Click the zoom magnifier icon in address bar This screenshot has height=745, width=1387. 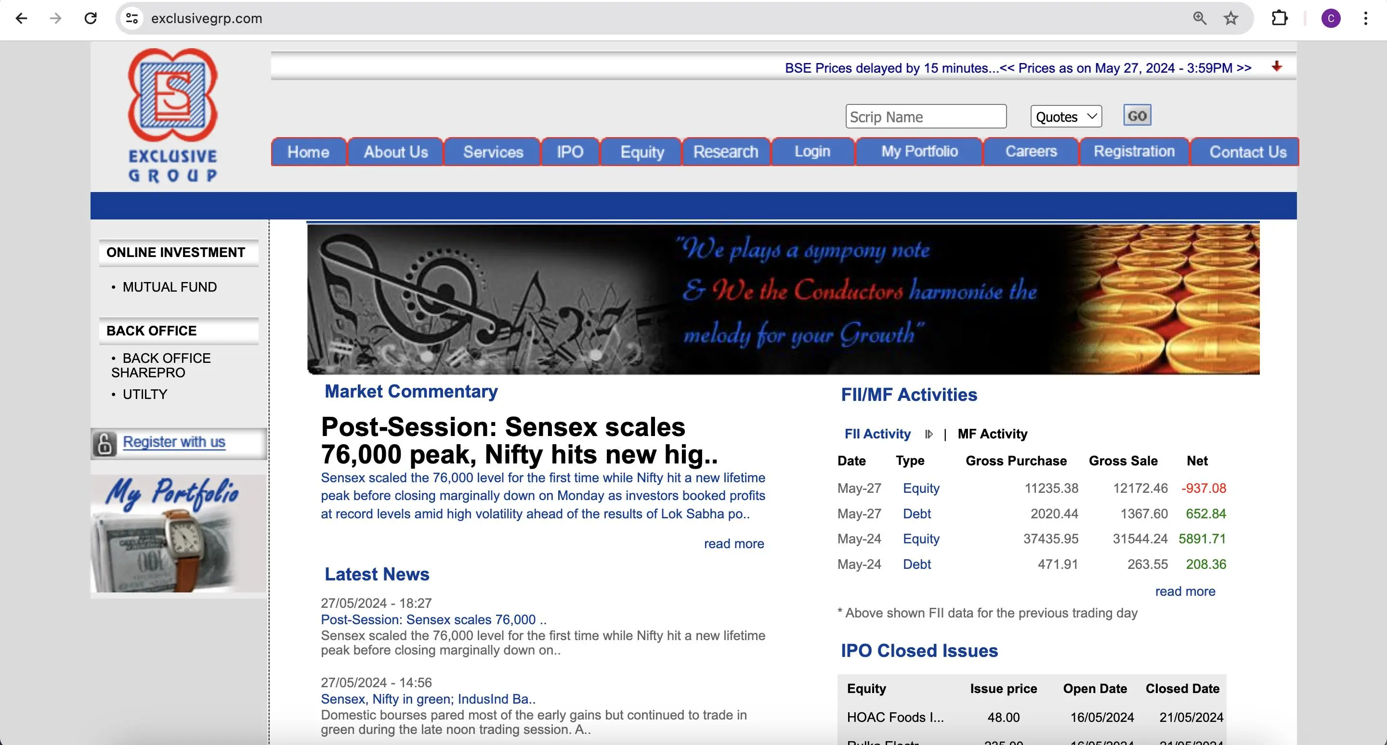pyautogui.click(x=1200, y=18)
